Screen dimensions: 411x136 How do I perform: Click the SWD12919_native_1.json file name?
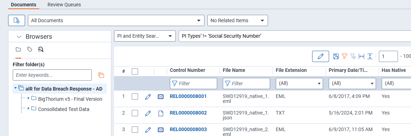246,115
